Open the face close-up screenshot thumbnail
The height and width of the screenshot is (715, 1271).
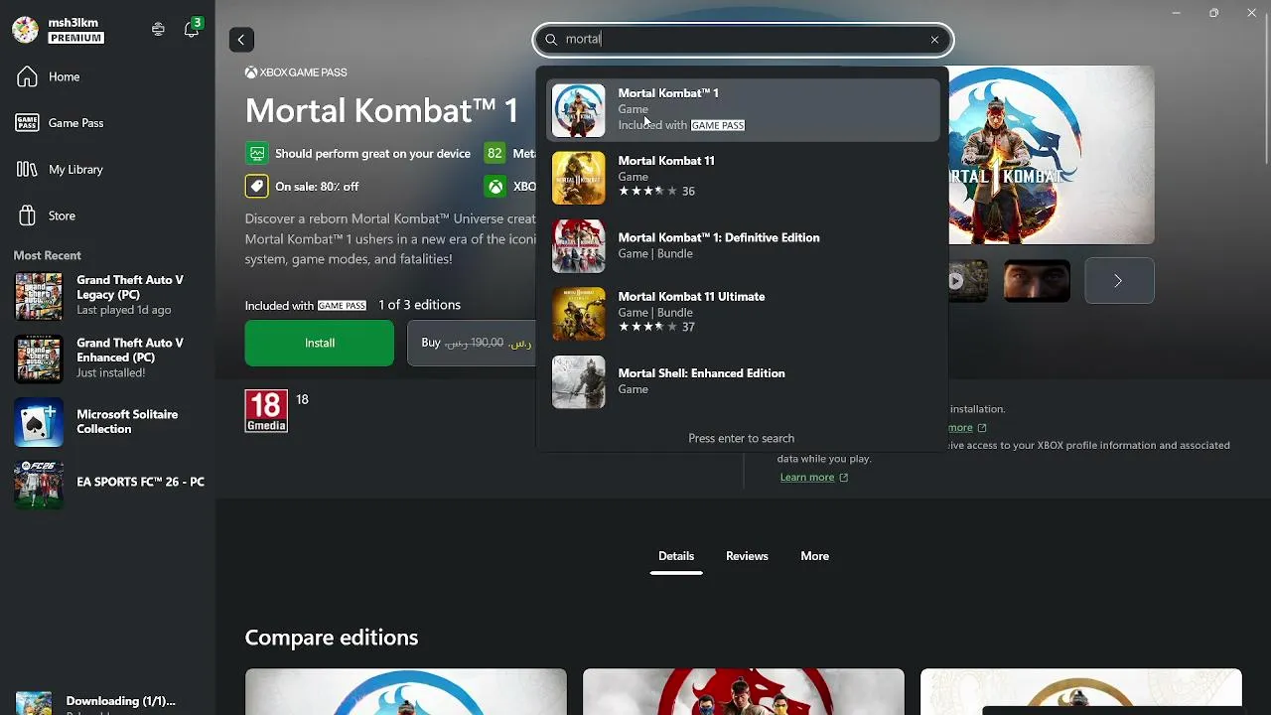pos(1038,281)
